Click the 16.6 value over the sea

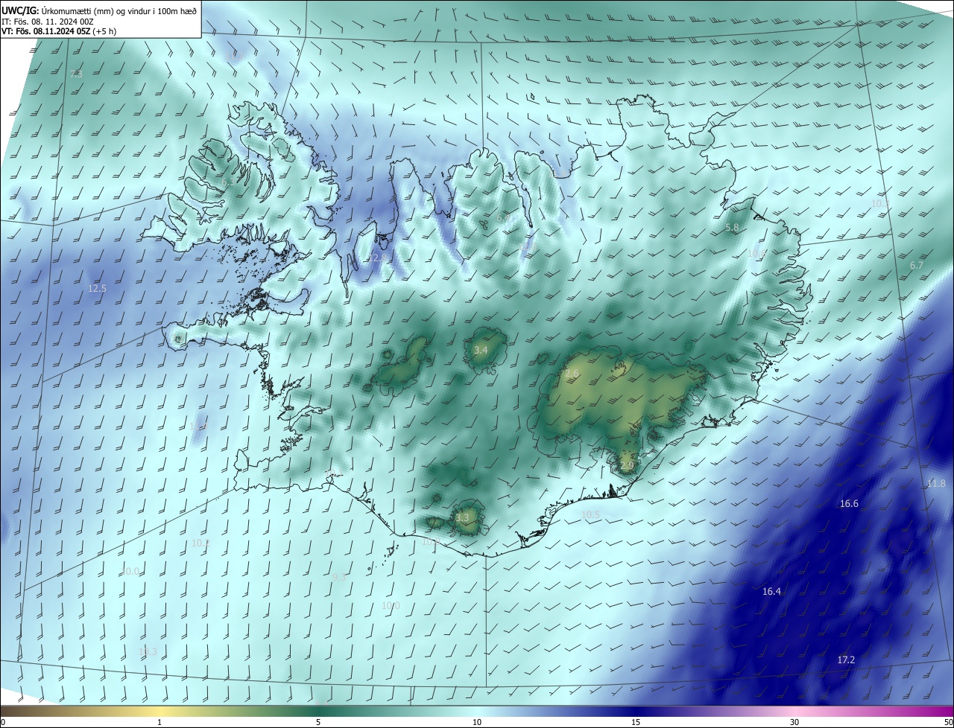tap(849, 504)
